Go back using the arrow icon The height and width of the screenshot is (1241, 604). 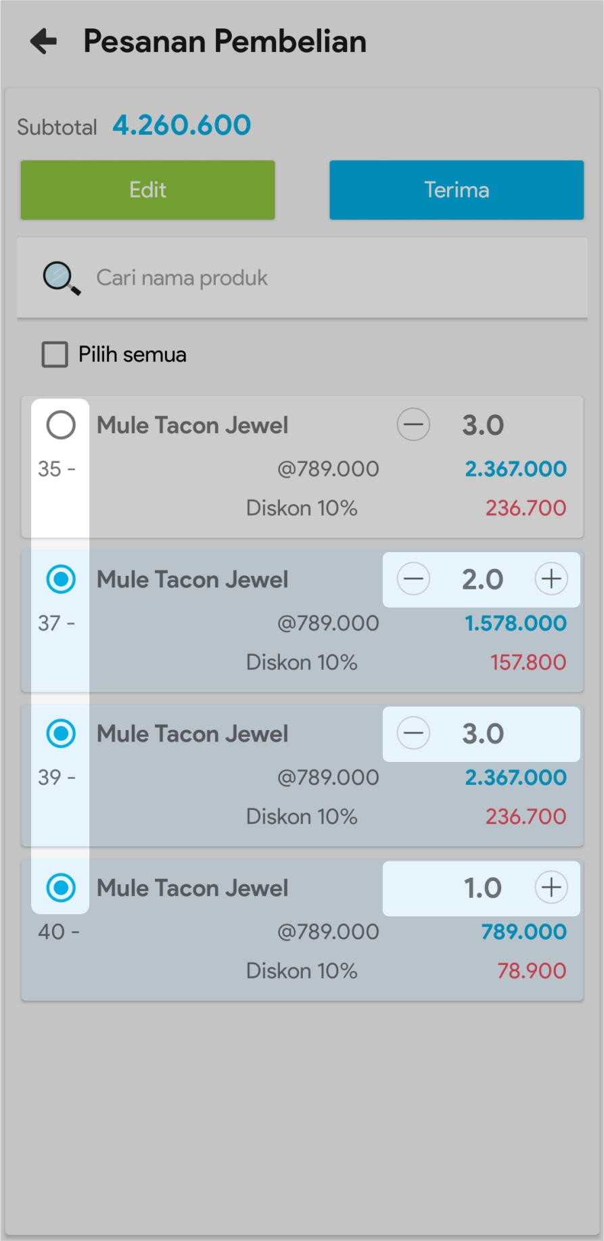44,41
